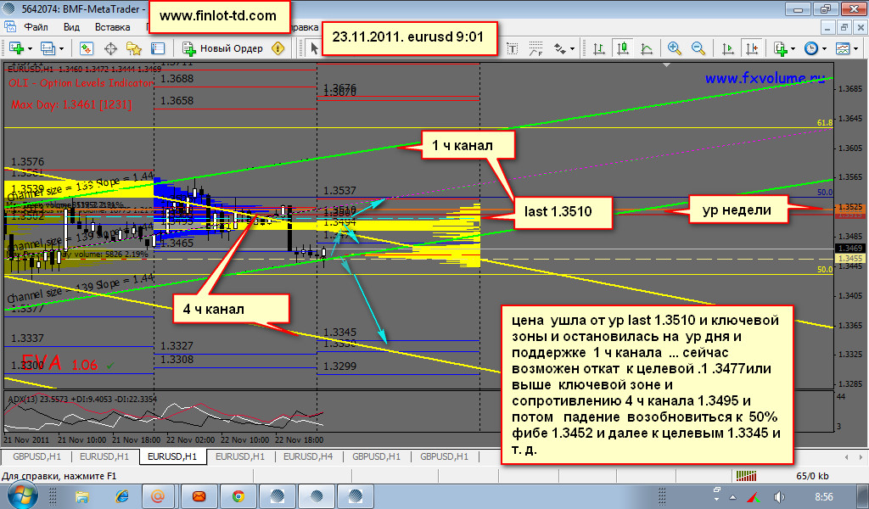Toggle chart shift from right border

click(752, 48)
